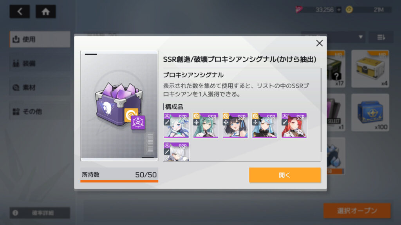401x225 pixels.
Task: Add gems with the plus icon
Action: pyautogui.click(x=339, y=10)
